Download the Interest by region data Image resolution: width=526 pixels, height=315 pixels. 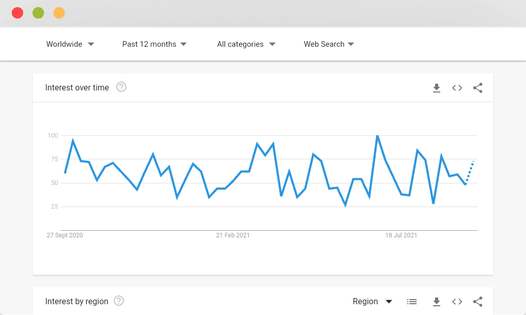[x=437, y=302]
